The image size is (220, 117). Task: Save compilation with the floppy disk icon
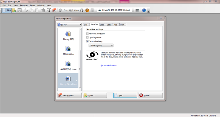coord(19,10)
